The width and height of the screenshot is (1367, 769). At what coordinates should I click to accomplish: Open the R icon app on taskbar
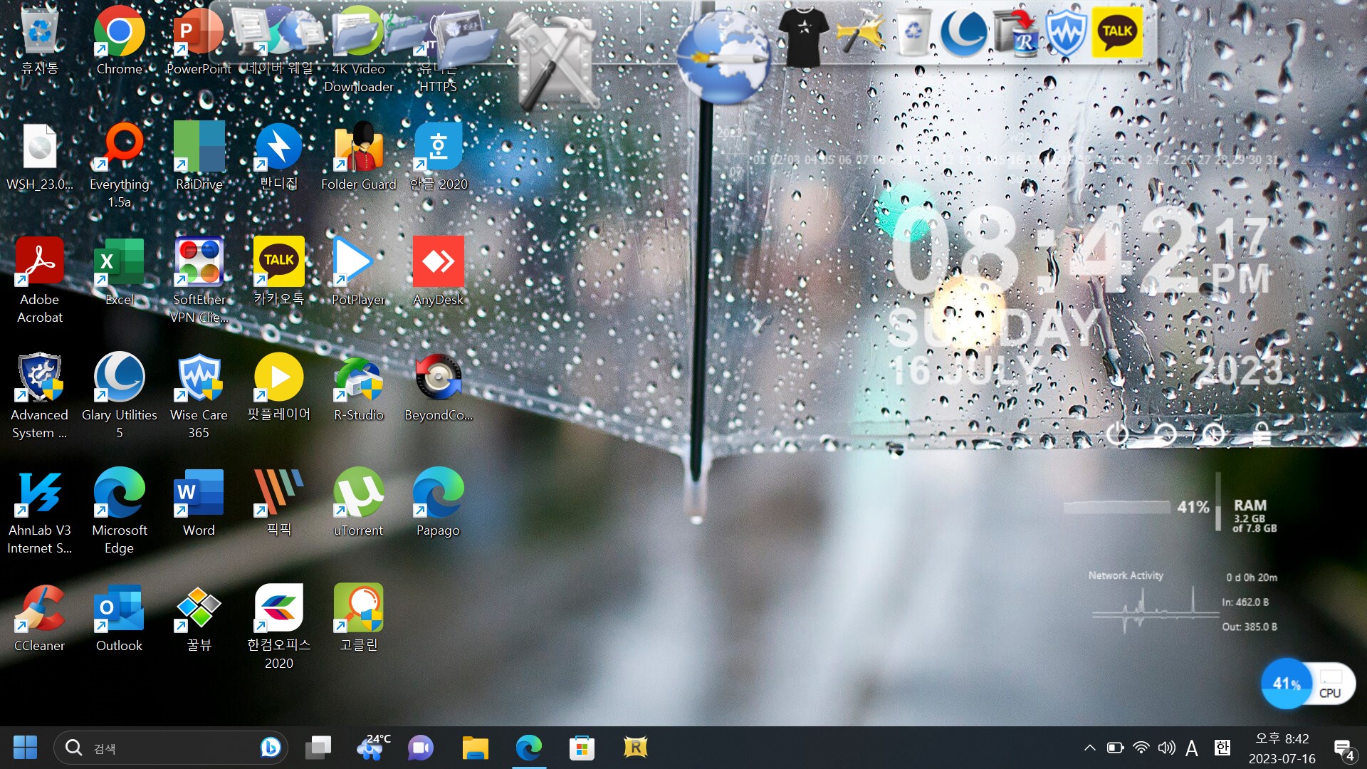coord(635,748)
